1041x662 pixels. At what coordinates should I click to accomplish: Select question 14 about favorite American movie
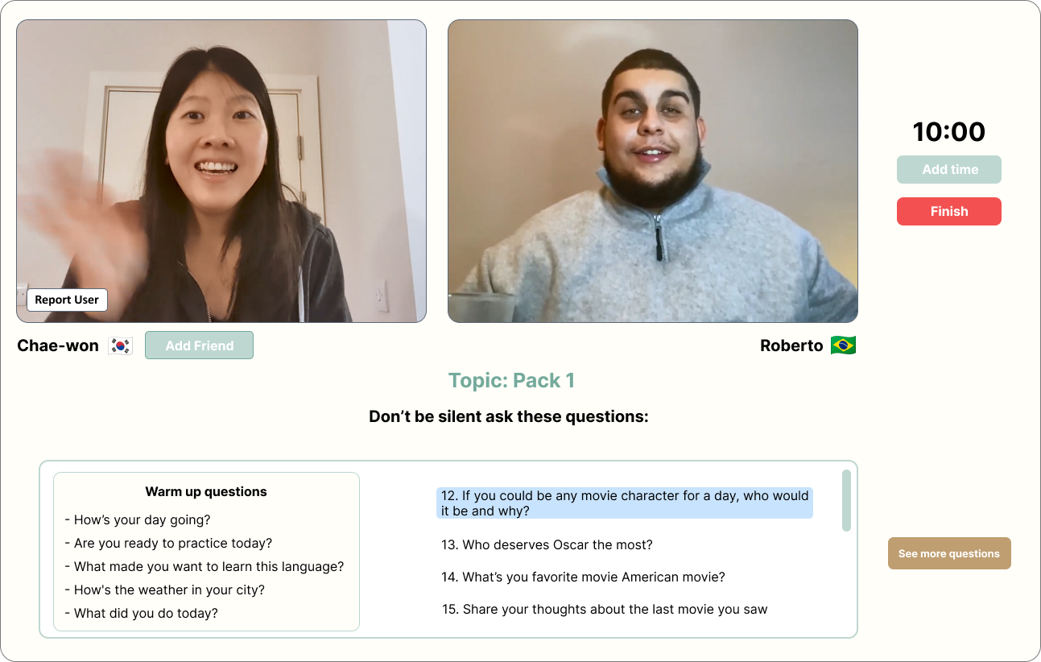tap(583, 577)
